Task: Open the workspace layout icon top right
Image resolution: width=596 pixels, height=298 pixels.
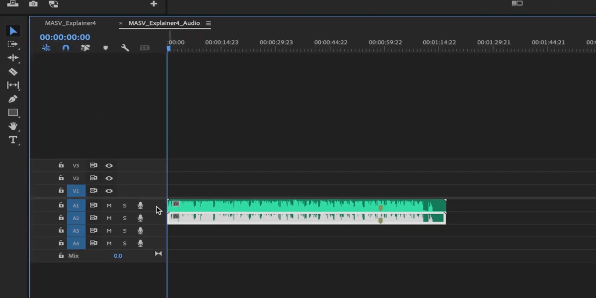Action: click(517, 3)
